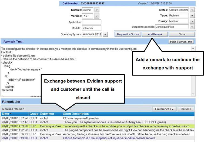Open the Type dropdown arrow
Screen dimensions: 204x142
192,16
